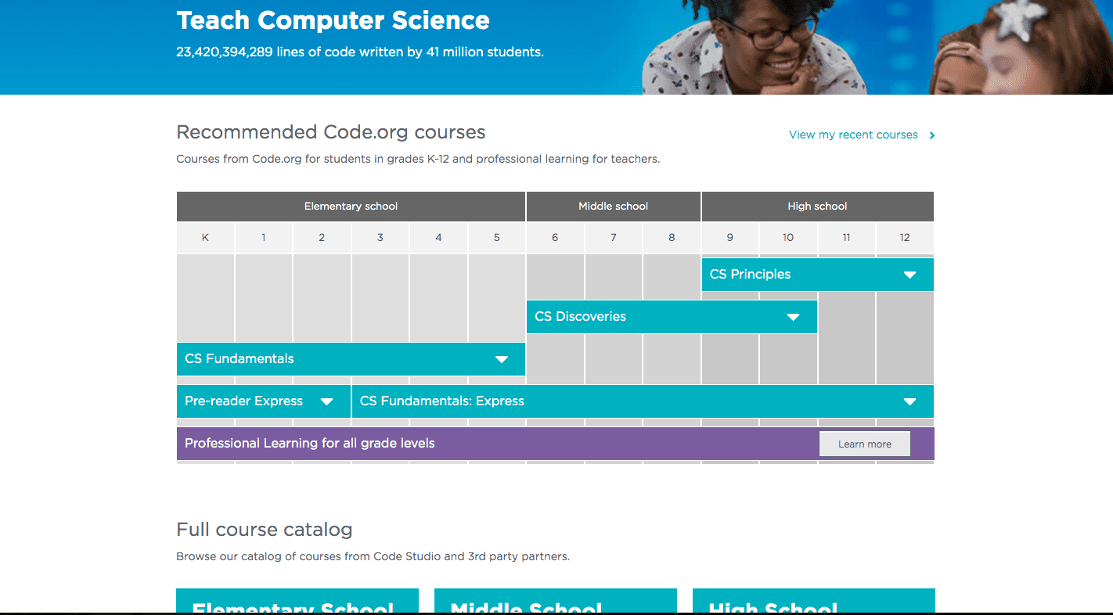The width and height of the screenshot is (1113, 615).
Task: Expand the CS Principles dropdown arrow
Action: point(909,275)
